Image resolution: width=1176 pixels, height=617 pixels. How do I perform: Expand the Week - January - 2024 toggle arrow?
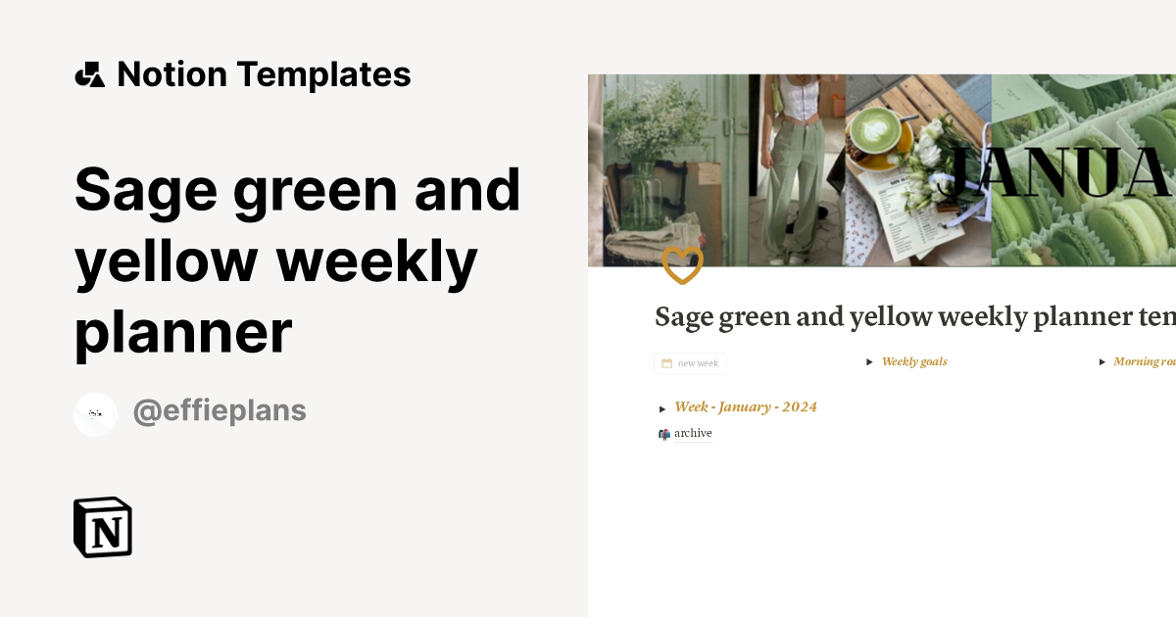pyautogui.click(x=662, y=408)
